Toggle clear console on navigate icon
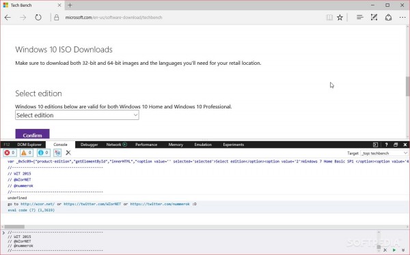 pyautogui.click(x=57, y=153)
